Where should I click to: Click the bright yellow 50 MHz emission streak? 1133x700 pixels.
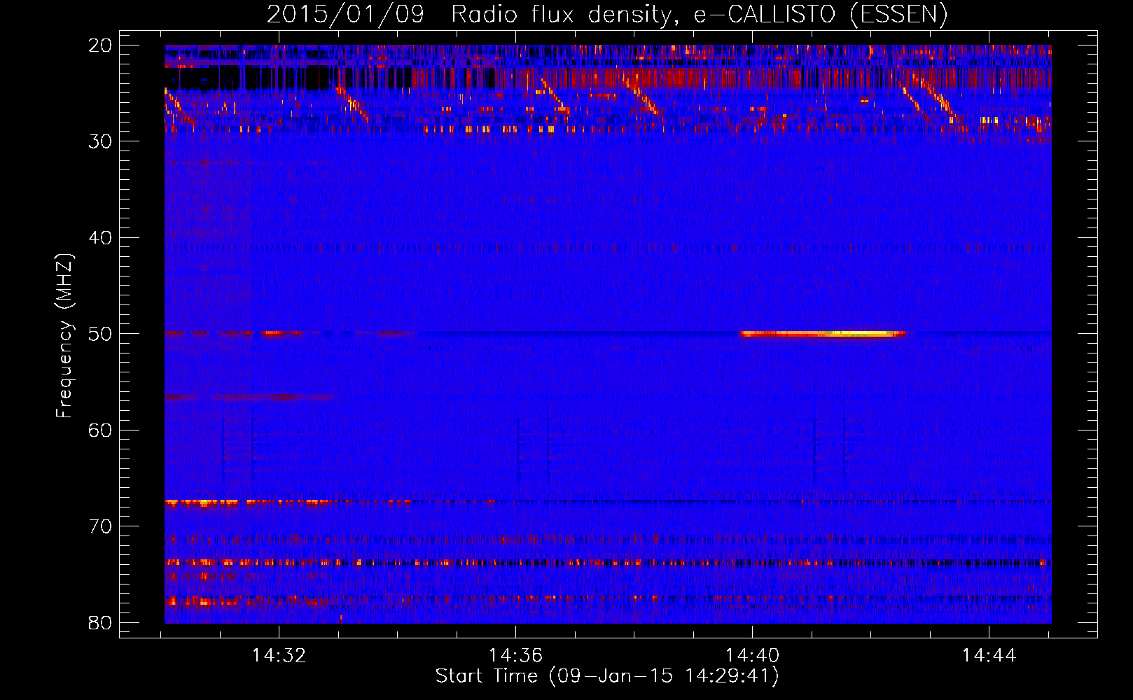click(x=823, y=334)
